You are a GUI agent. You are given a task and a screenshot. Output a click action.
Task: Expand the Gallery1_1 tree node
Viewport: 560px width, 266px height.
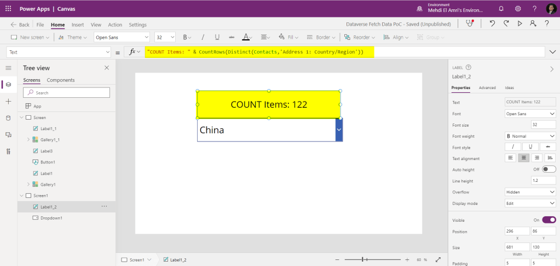[x=28, y=140]
